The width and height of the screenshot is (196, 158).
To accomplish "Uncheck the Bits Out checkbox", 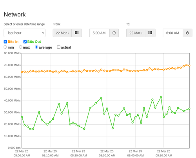I will point(25,42).
